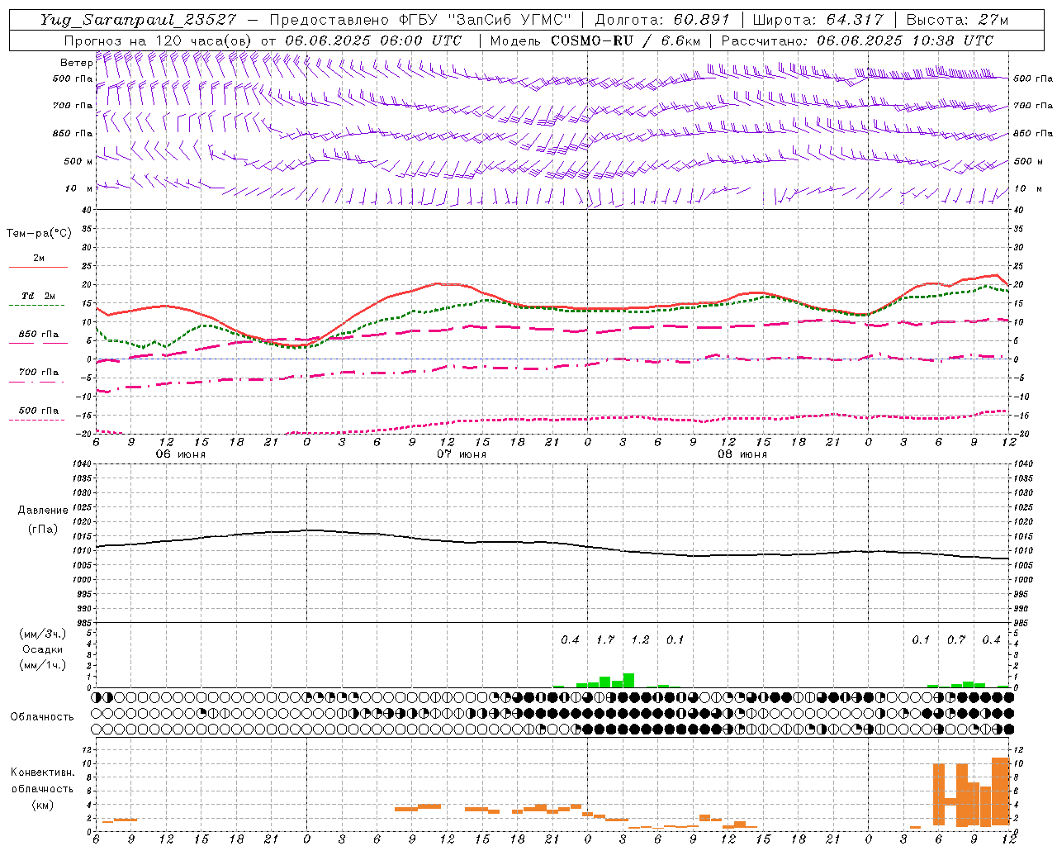Click the Осадки precipitation label
Viewport: 1057px width, 846px height.
43,649
